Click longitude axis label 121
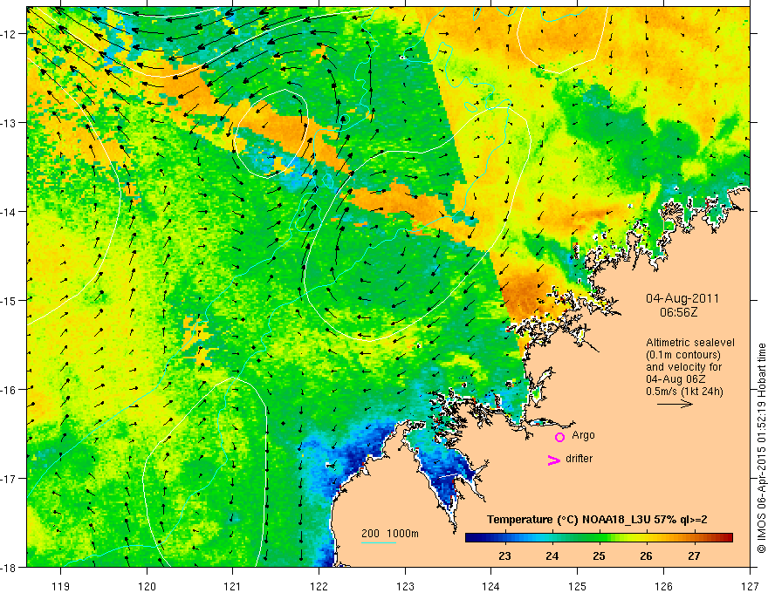This screenshot has height=593, width=768. click(x=233, y=586)
